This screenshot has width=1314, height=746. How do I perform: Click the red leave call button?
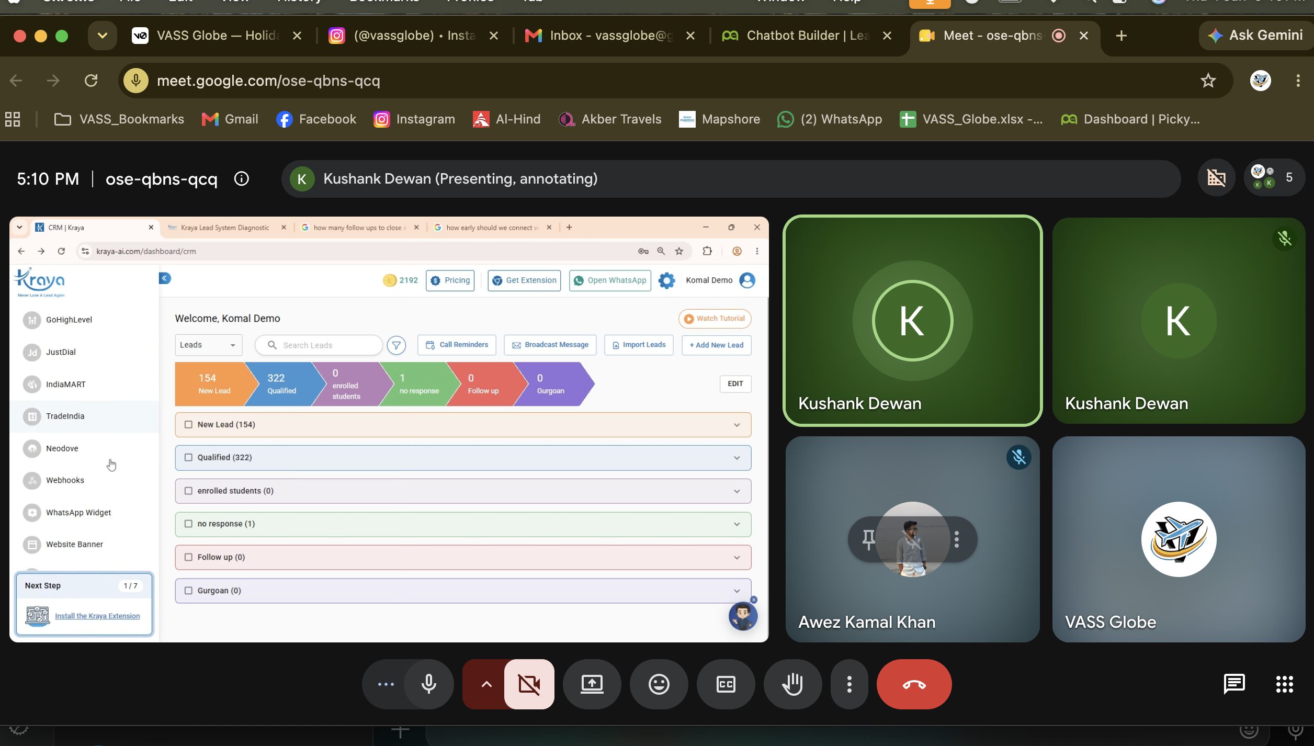914,684
